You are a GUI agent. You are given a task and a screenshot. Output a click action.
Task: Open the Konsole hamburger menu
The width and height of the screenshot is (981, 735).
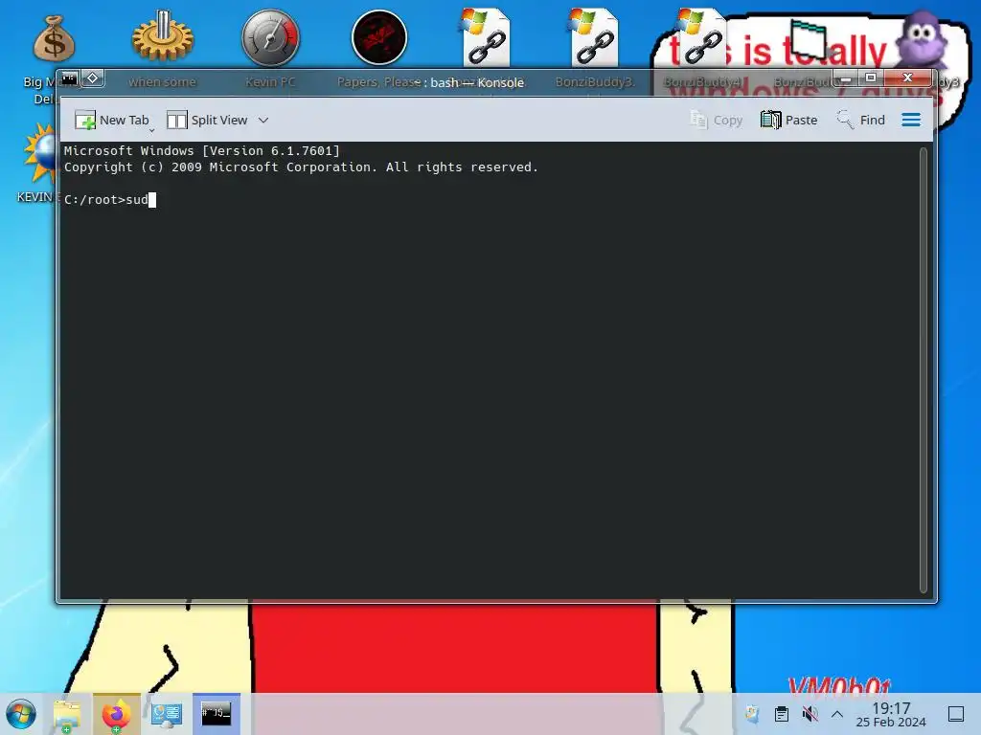coord(911,120)
